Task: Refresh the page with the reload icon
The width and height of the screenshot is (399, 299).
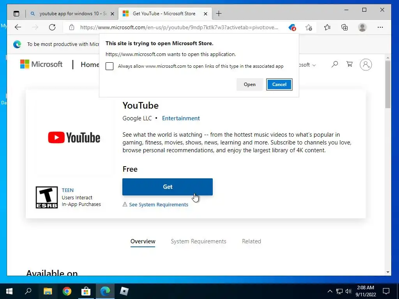Action: [52, 27]
